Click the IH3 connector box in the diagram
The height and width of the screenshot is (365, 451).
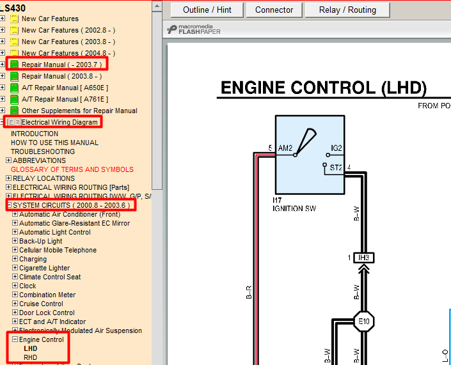364,258
